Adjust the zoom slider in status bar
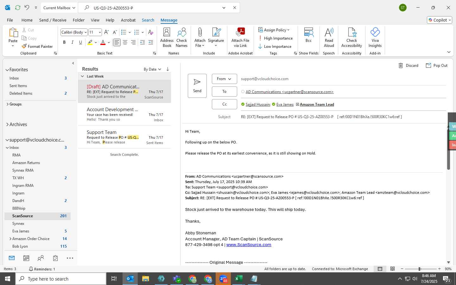The width and height of the screenshot is (456, 285). coord(420,269)
